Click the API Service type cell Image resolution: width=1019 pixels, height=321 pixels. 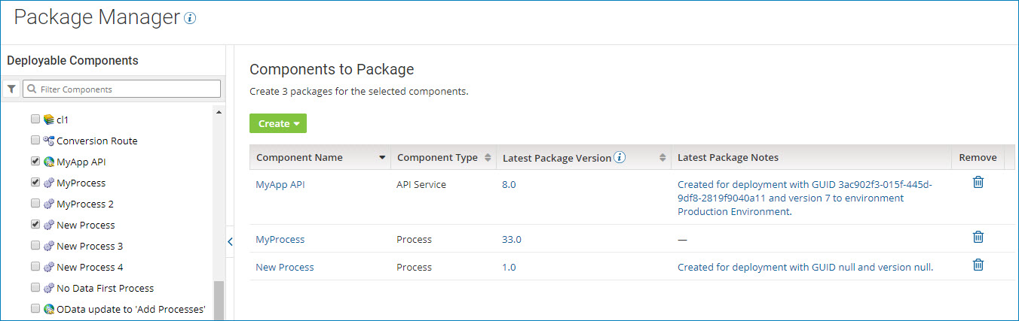(x=421, y=184)
